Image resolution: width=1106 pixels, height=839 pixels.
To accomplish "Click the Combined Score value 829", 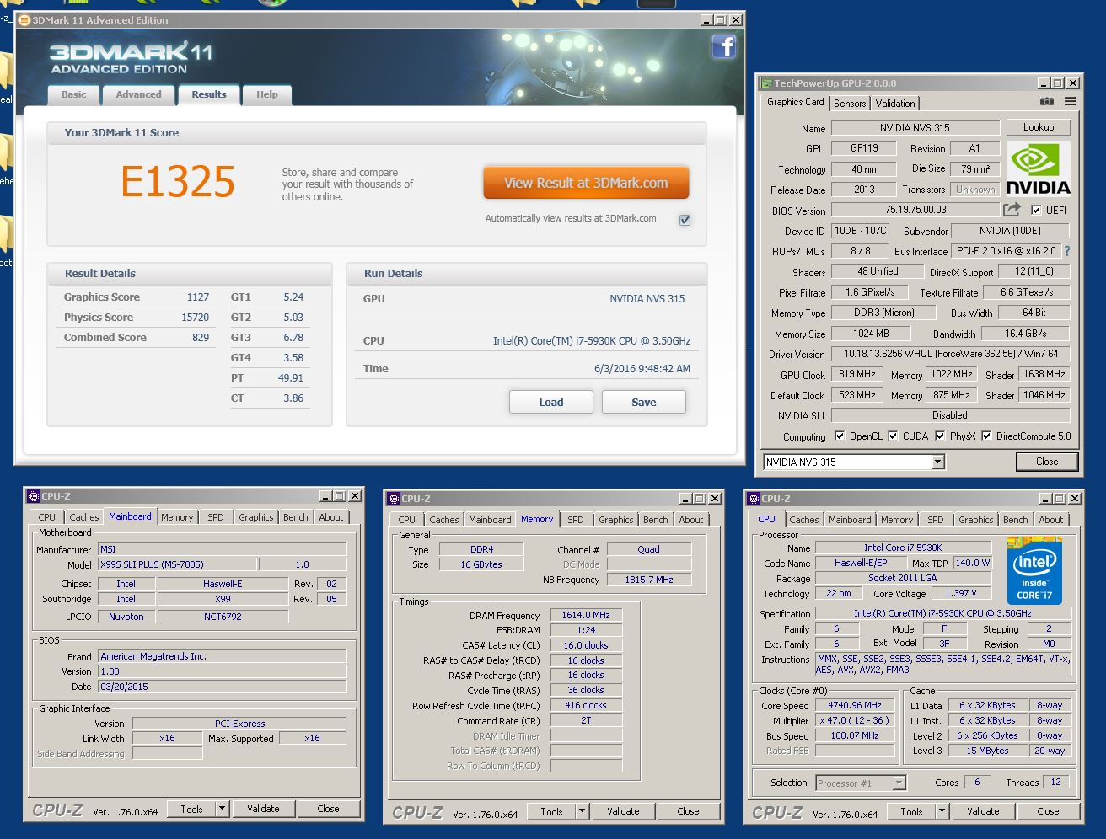I will (201, 338).
